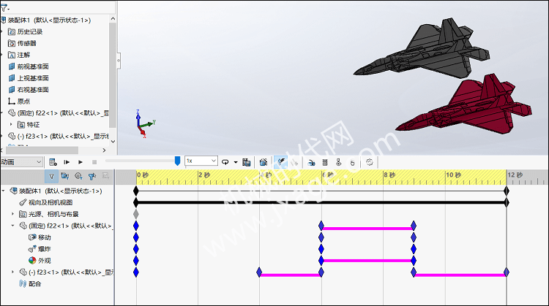Image resolution: width=549 pixels, height=306 pixels.
Task: Toggle the Filter Animated button
Action: tap(64, 176)
